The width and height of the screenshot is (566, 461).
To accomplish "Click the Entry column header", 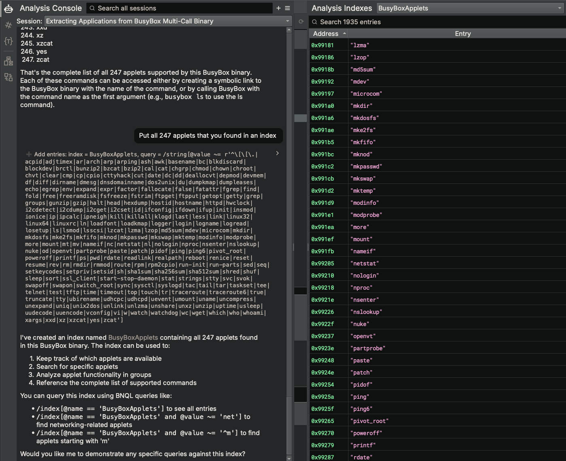I will click(x=463, y=34).
